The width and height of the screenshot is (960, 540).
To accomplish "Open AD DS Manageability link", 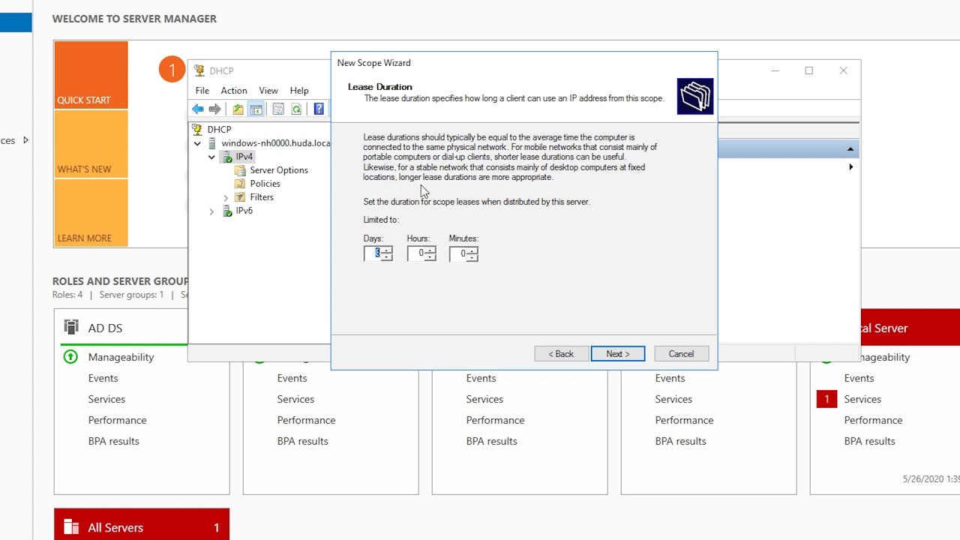I will [x=121, y=357].
